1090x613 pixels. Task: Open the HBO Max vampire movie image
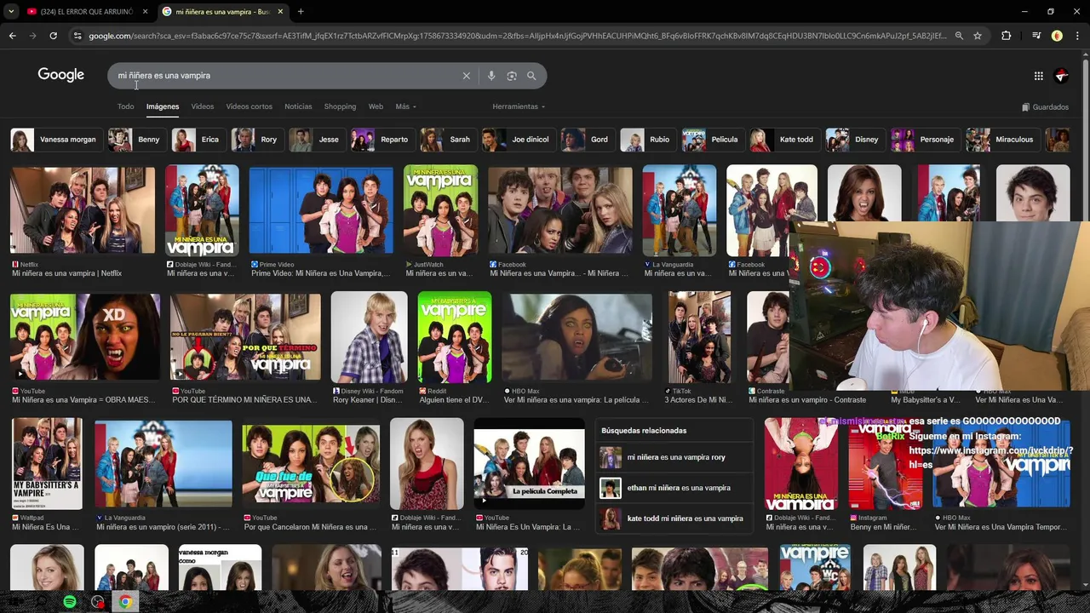[577, 337]
